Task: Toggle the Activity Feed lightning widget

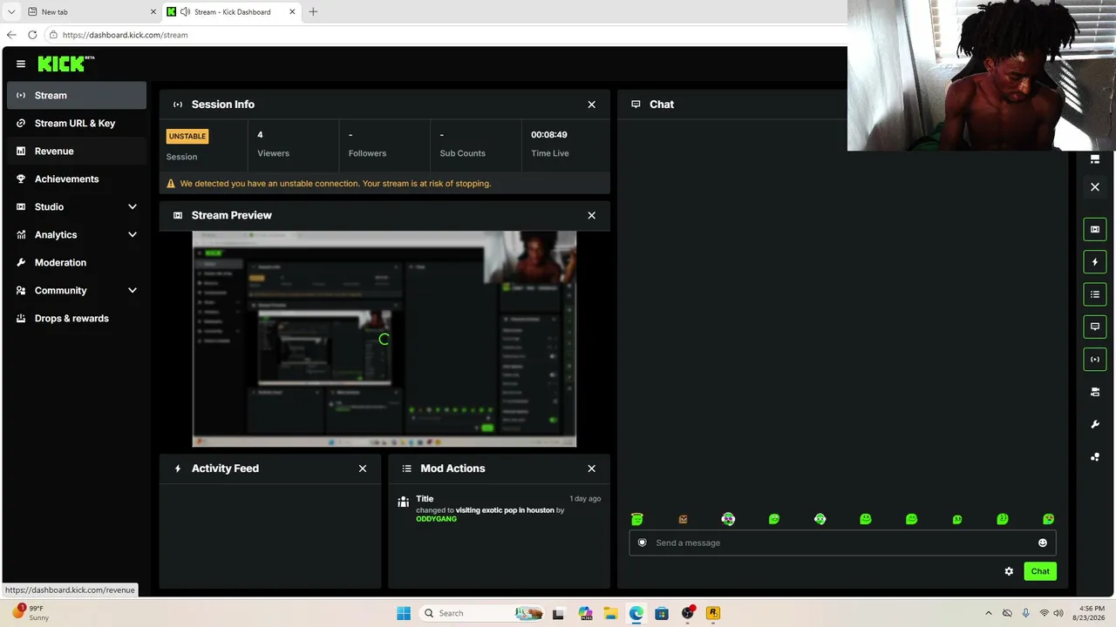Action: [x=1095, y=261]
